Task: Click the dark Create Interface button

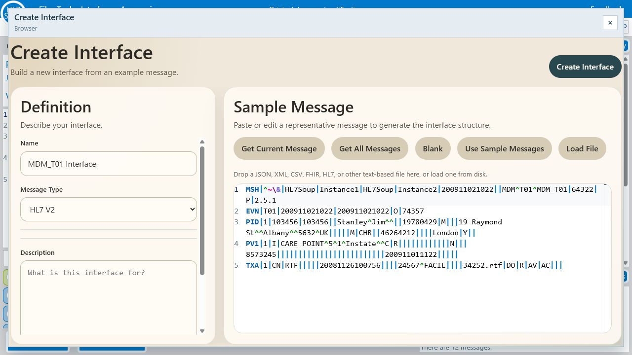Action: coord(585,67)
